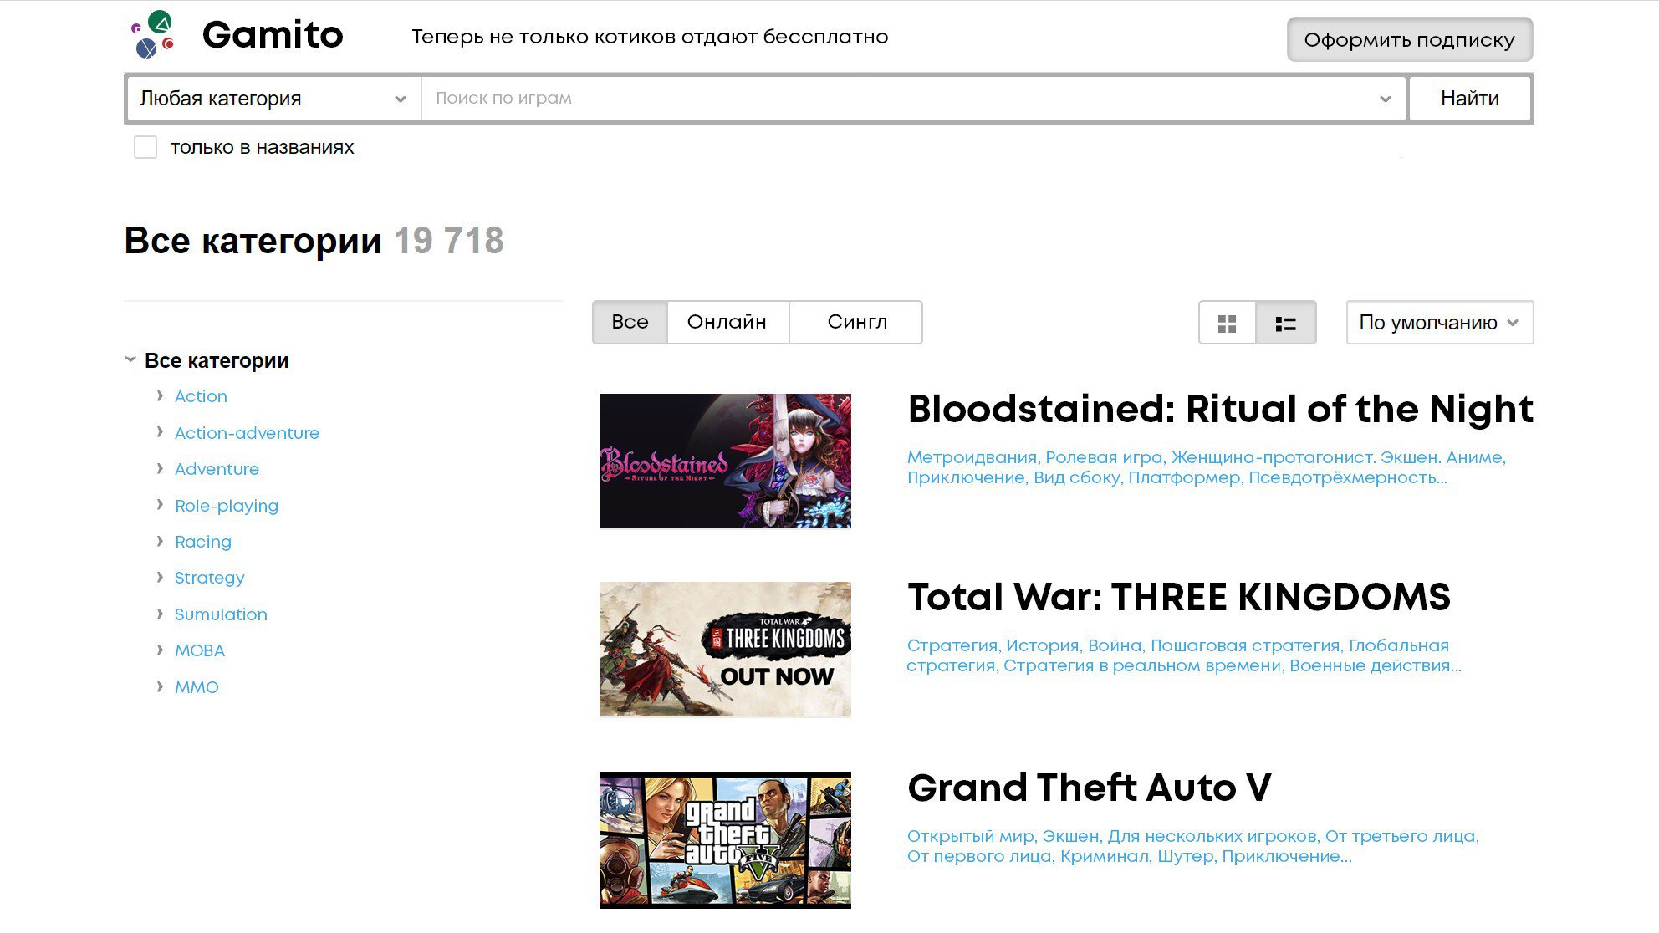The width and height of the screenshot is (1659, 933).
Task: Select the 'Все' filter tab
Action: [630, 323]
